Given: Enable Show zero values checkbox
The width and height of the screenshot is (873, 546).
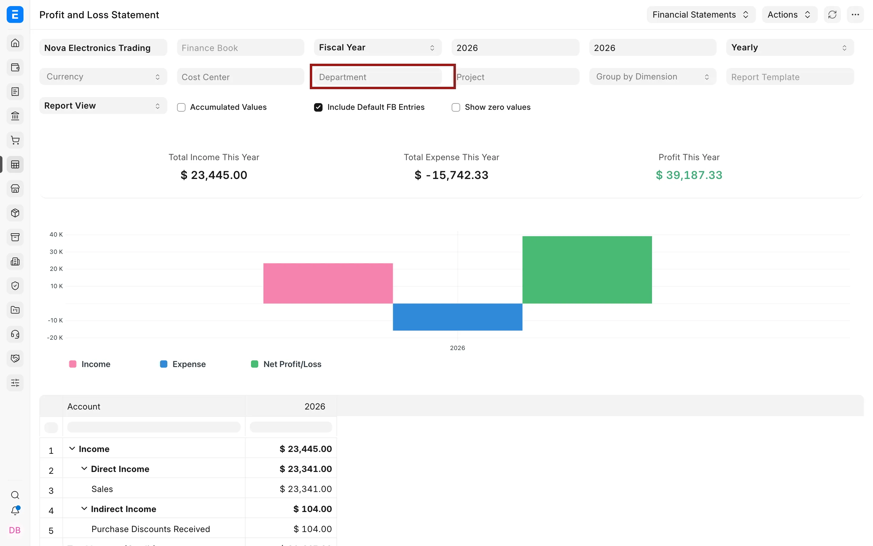Looking at the screenshot, I should pyautogui.click(x=456, y=107).
